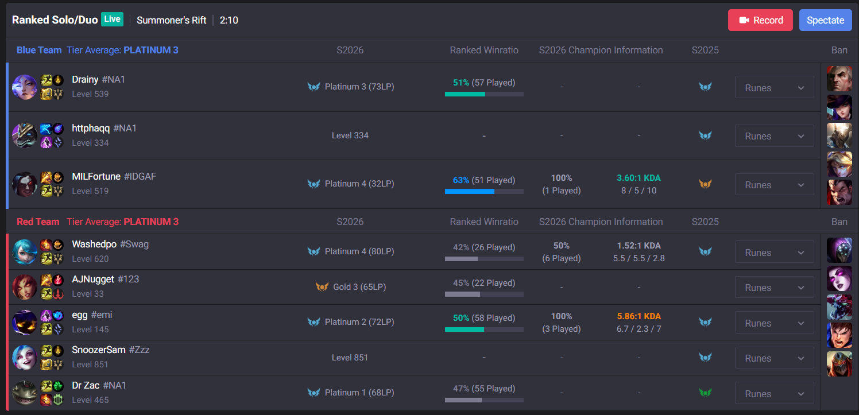Click MILFortune's S2025 gold emblem
Screen dimensions: 859x415
click(705, 184)
